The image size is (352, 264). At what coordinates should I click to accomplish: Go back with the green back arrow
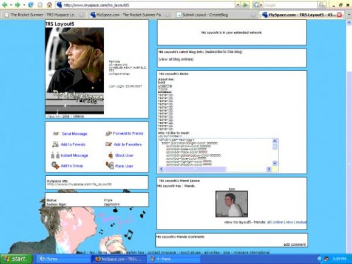[x=5, y=5]
